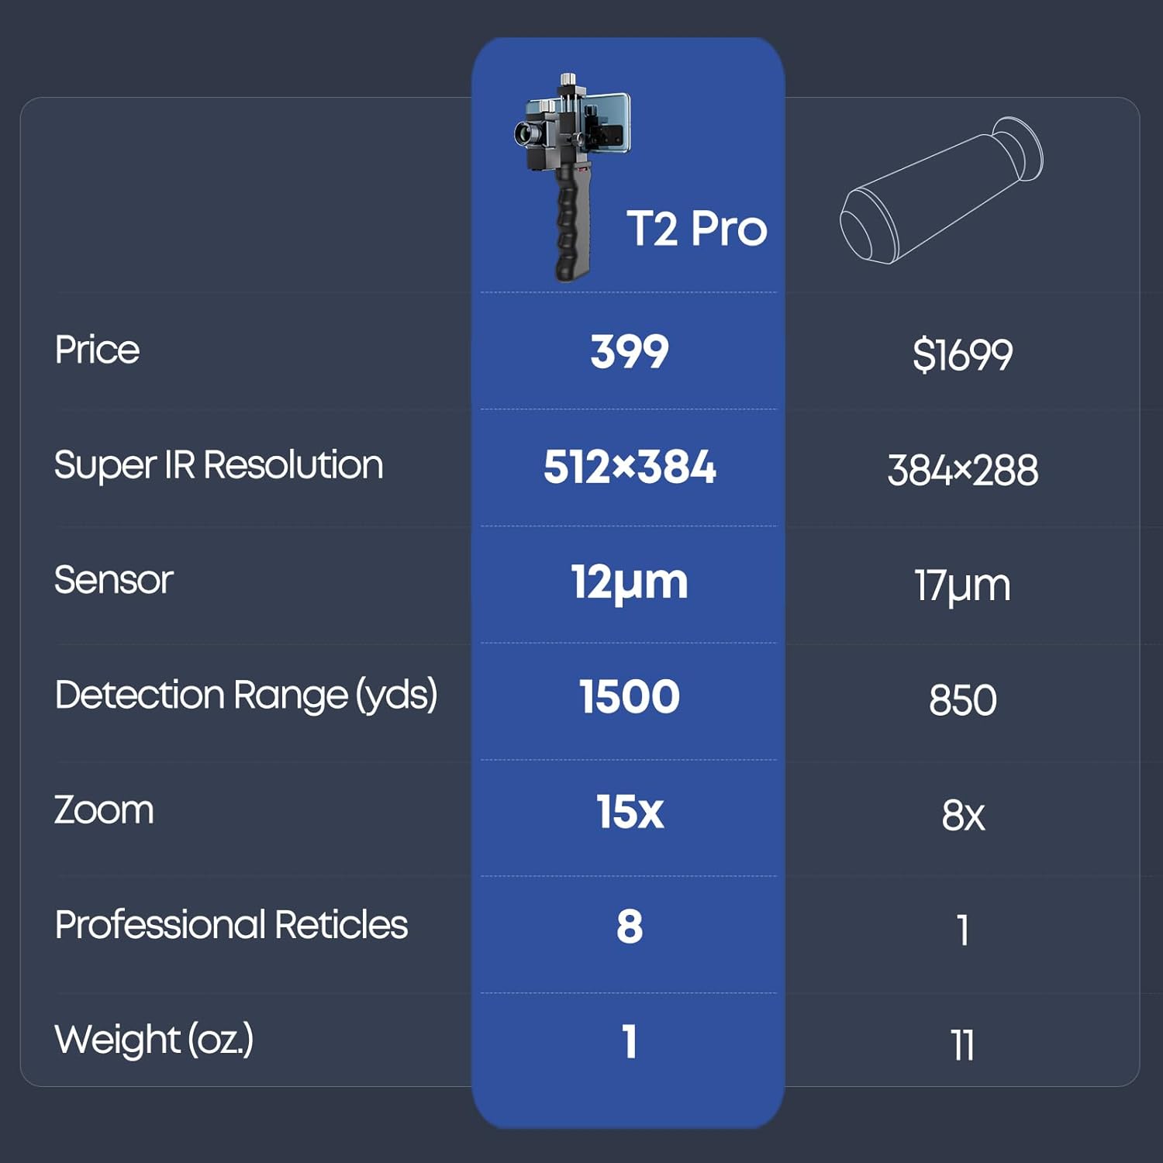Viewport: 1163px width, 1163px height.
Task: Click the 12μm sensor value
Action: coord(629,582)
